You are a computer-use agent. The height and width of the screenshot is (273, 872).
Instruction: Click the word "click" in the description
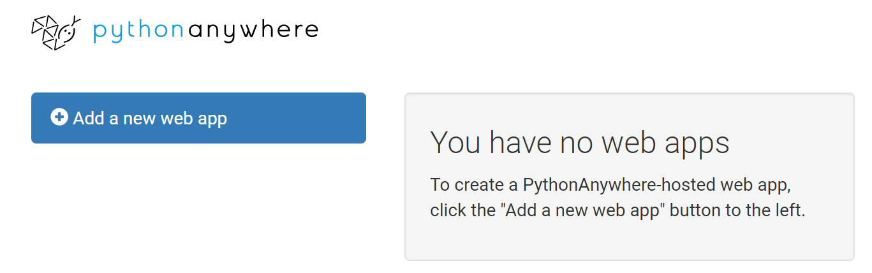click(447, 210)
